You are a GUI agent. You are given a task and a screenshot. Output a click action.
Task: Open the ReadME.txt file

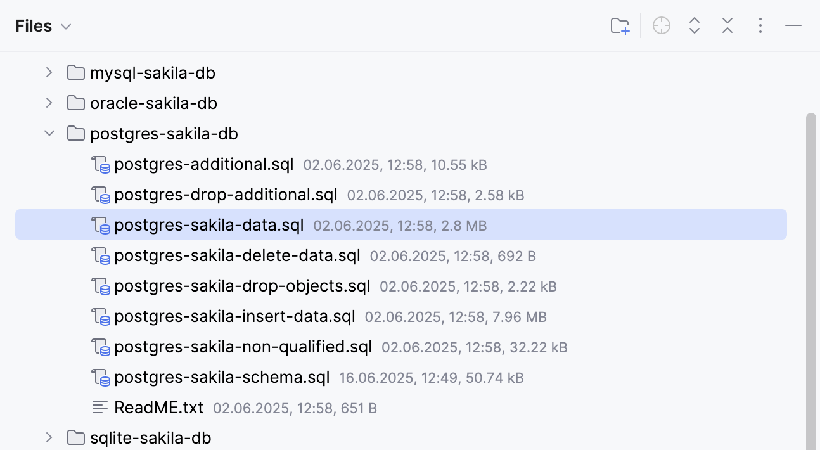pos(158,408)
